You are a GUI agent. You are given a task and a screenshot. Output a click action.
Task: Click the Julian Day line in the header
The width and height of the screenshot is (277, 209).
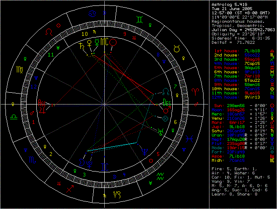coord(243,29)
